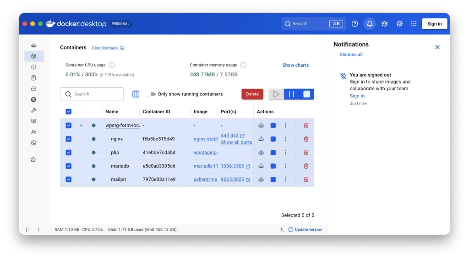Click the Update version link
The height and width of the screenshot is (260, 469).
coord(305,229)
